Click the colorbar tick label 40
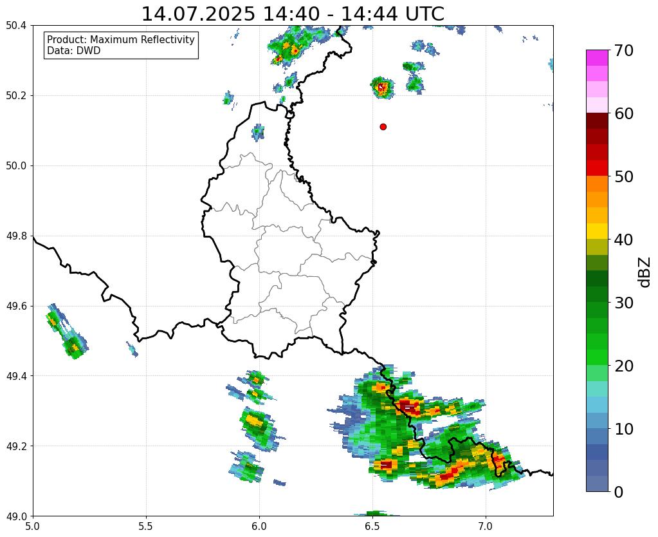Image resolution: width=658 pixels, height=537 pixels. click(623, 240)
